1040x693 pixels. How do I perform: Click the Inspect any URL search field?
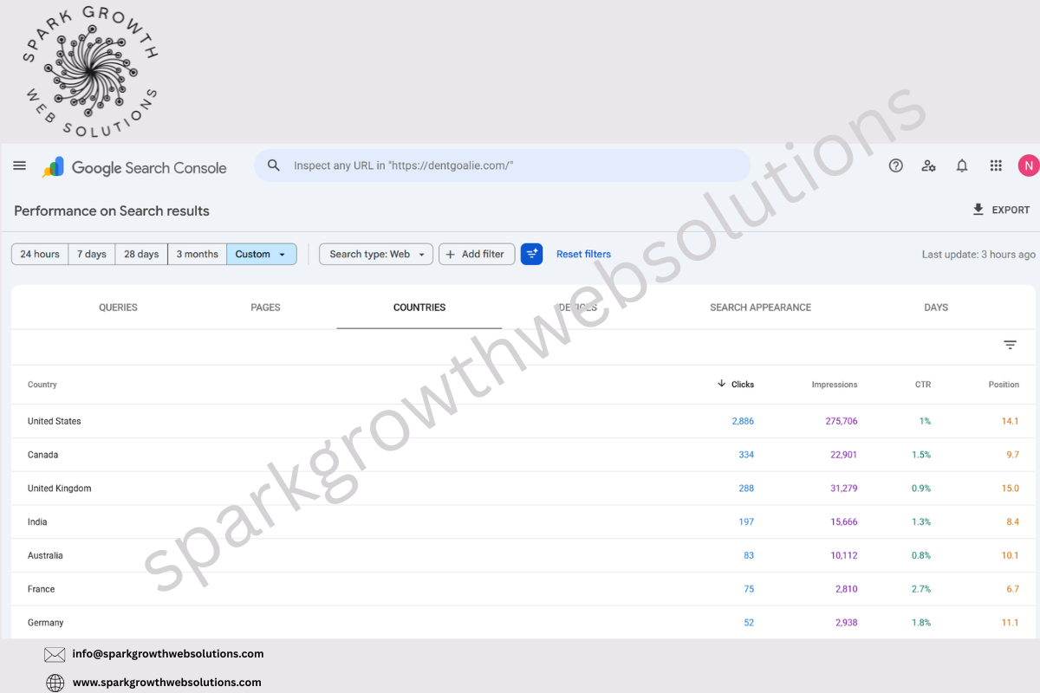[502, 165]
